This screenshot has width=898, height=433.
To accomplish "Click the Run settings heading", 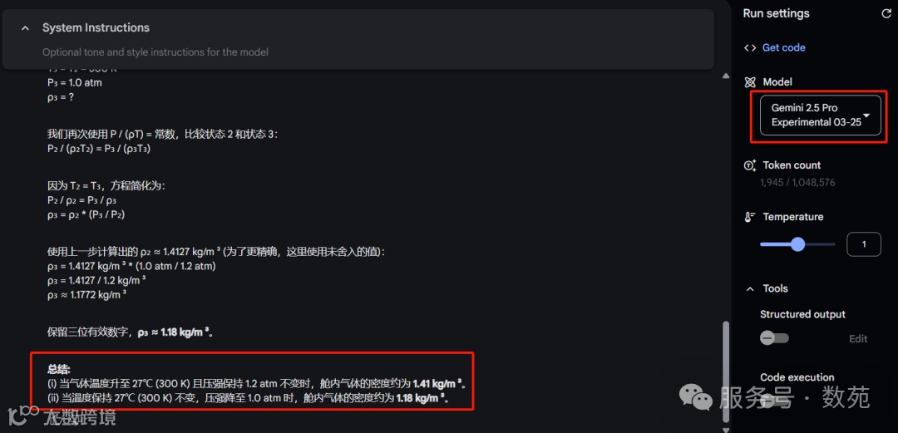I will [776, 14].
